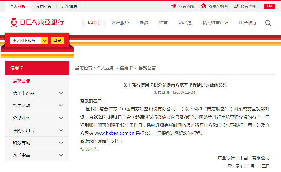Select the 个人业务 tab
The width and height of the screenshot is (281, 172).
(x=18, y=6)
